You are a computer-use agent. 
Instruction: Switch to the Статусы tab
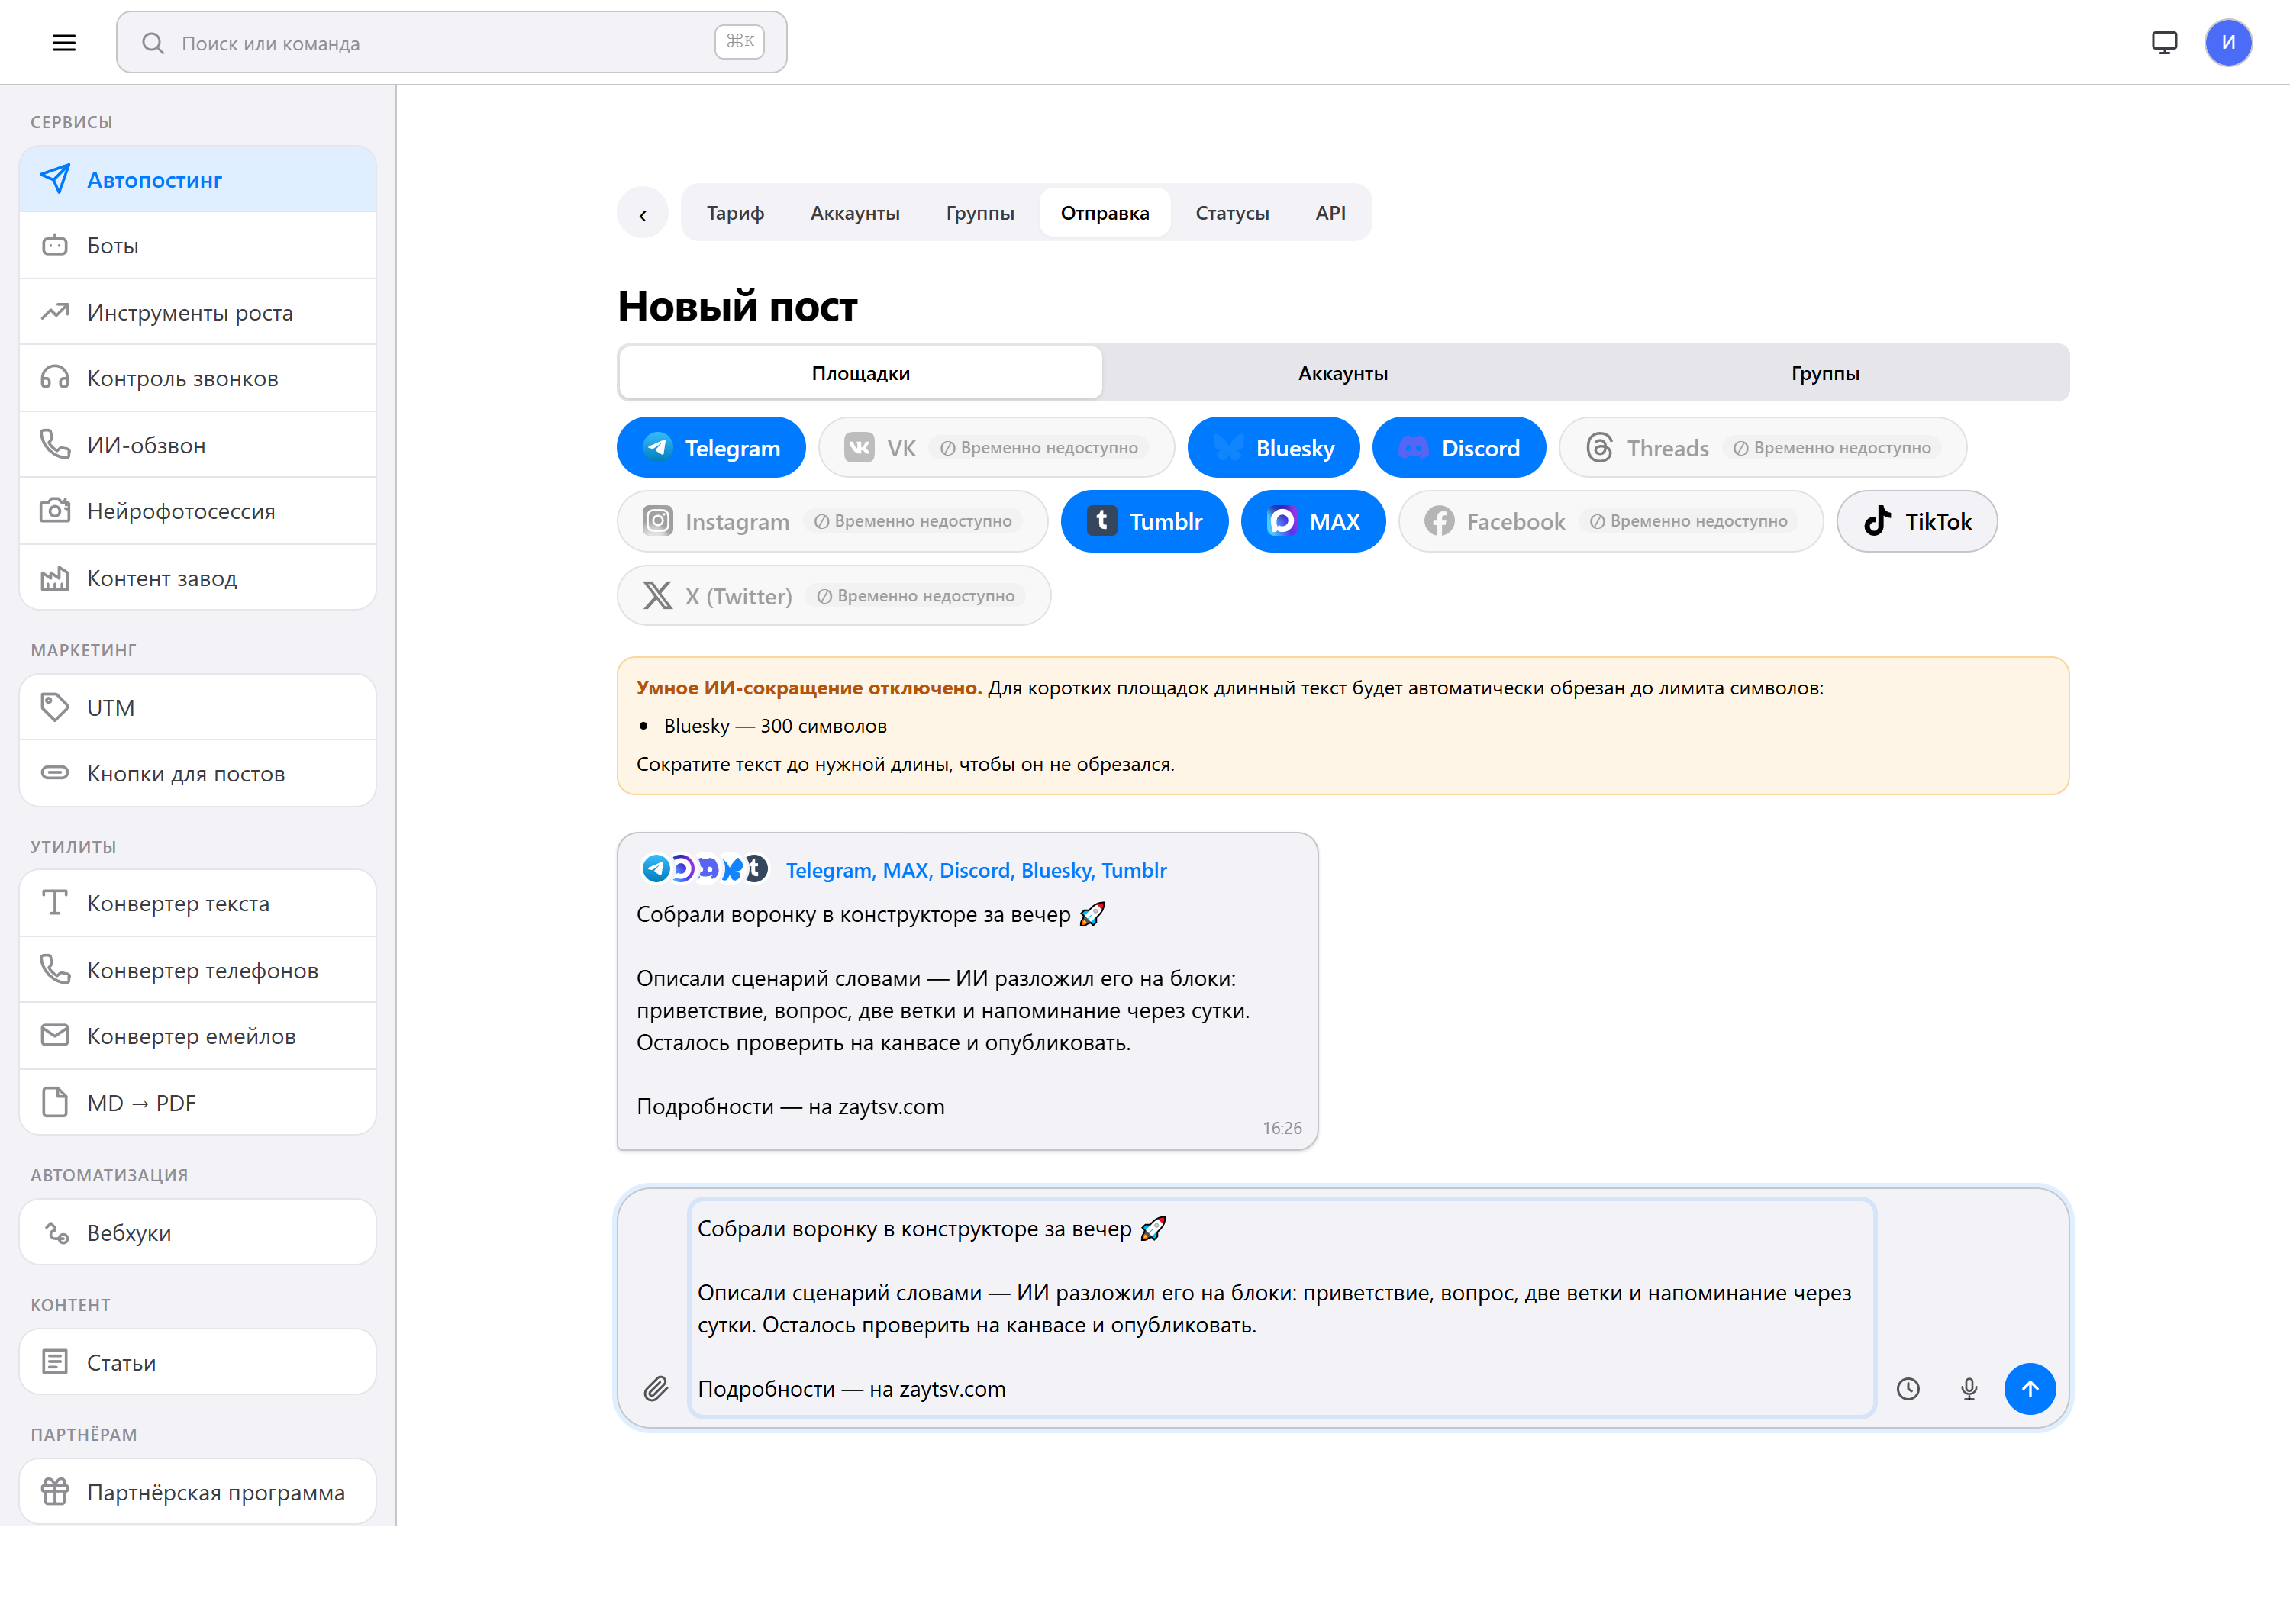(x=1232, y=213)
